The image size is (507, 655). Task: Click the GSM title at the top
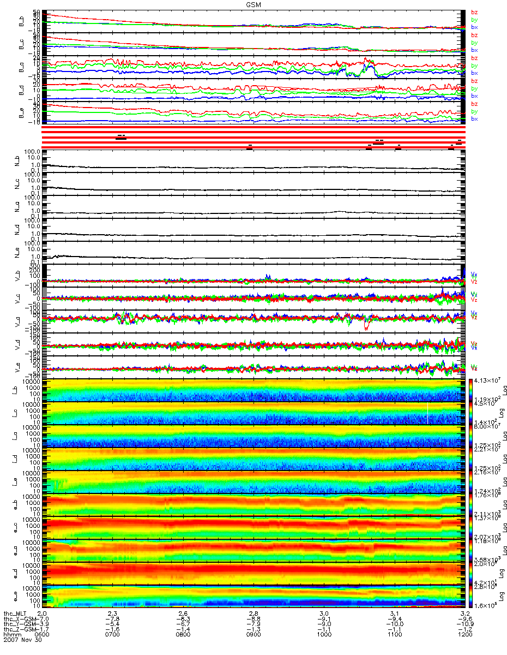coord(253,4)
